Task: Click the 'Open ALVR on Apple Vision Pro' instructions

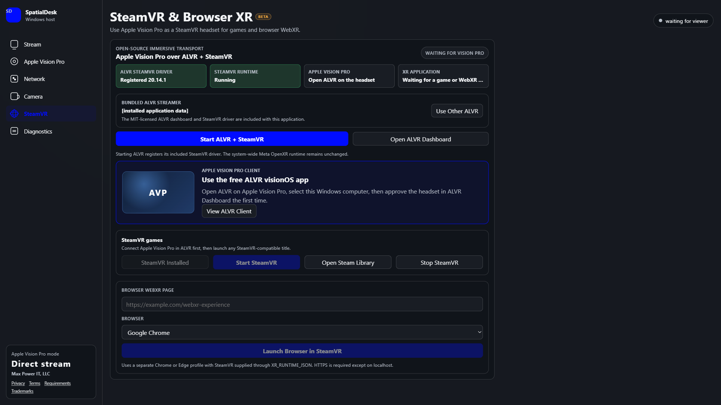Action: click(332, 196)
